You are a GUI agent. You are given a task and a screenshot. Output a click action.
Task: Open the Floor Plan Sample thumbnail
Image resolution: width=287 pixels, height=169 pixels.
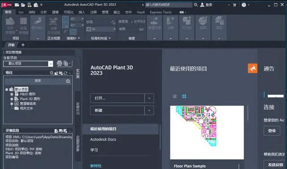[x=207, y=132]
